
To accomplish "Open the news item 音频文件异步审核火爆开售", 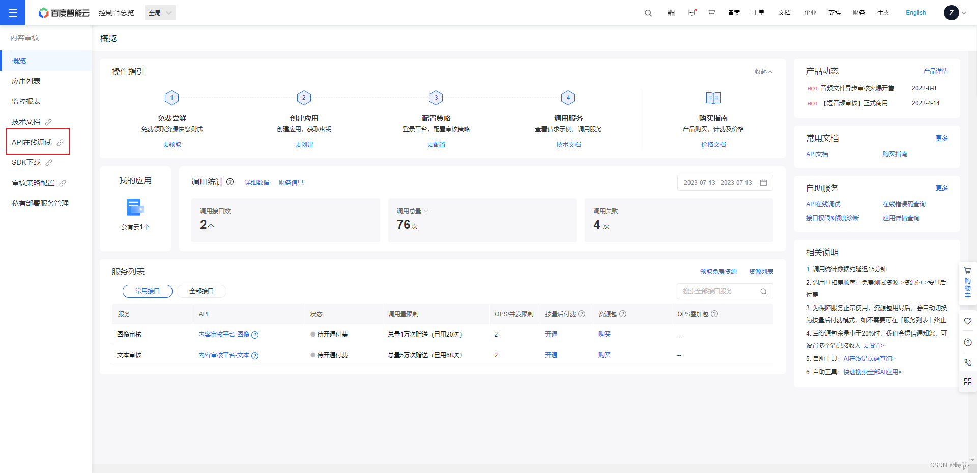I will 857,88.
